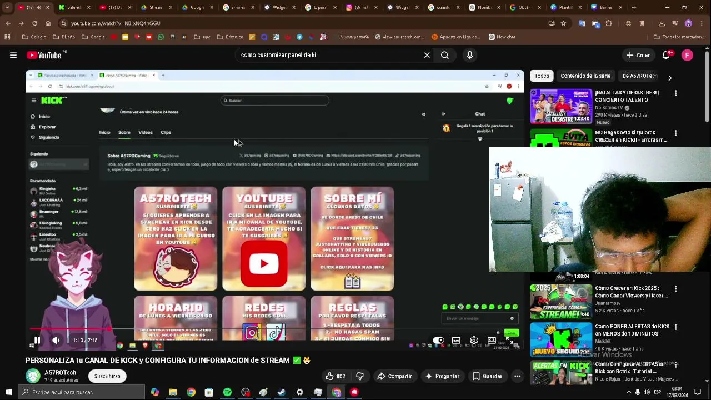The width and height of the screenshot is (711, 400).
Task: Open a new browser tab
Action: (x=634, y=8)
